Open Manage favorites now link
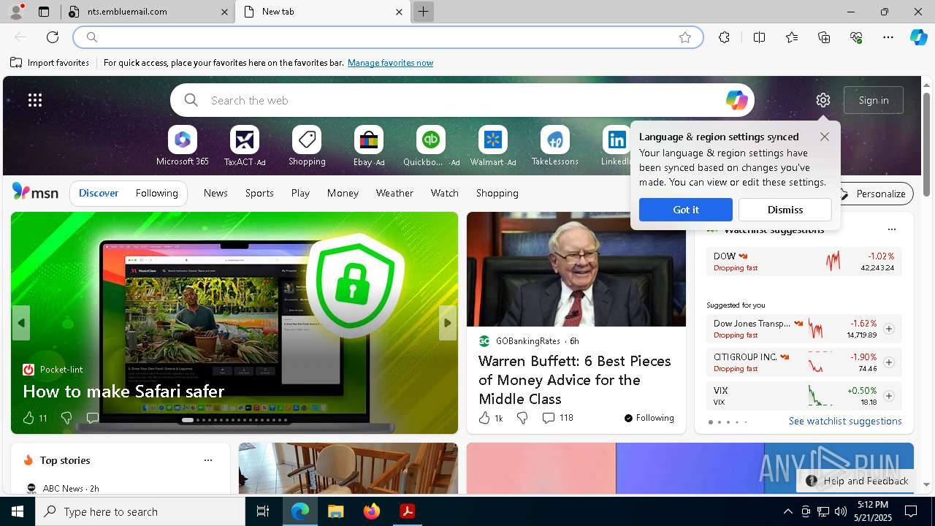Screen dimensions: 935x526 pyautogui.click(x=390, y=63)
